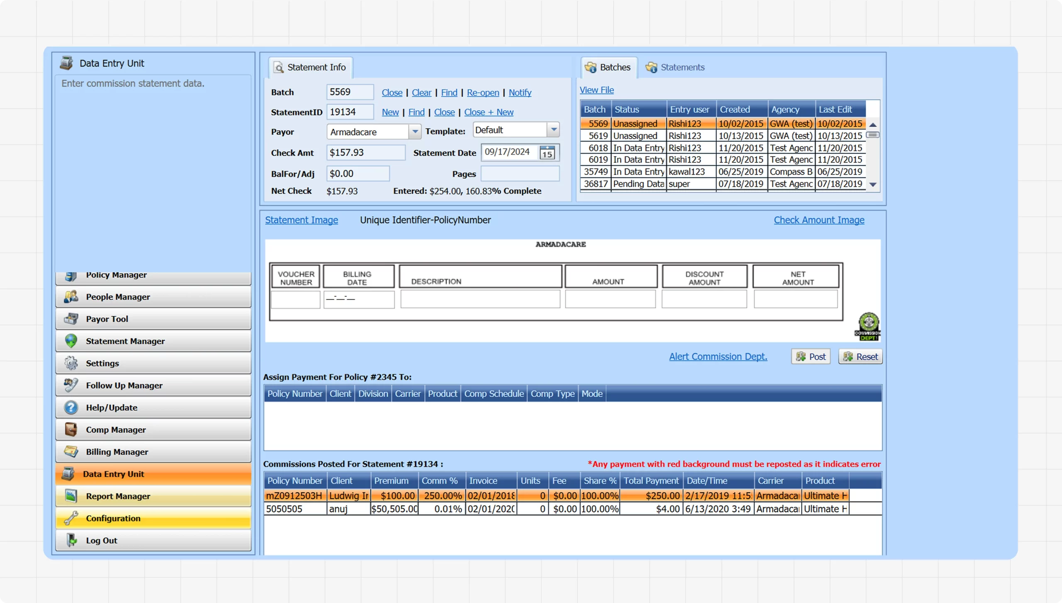Click the Configuration wrench icon
1062x603 pixels.
pyautogui.click(x=71, y=518)
